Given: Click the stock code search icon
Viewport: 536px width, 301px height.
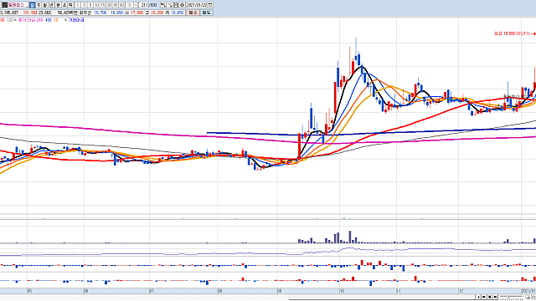Looking at the screenshot, I should 5,5.
